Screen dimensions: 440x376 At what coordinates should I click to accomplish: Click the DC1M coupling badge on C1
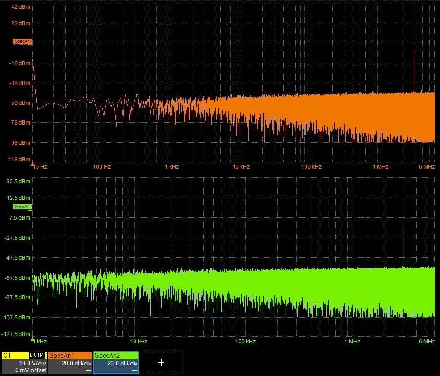[x=37, y=355]
